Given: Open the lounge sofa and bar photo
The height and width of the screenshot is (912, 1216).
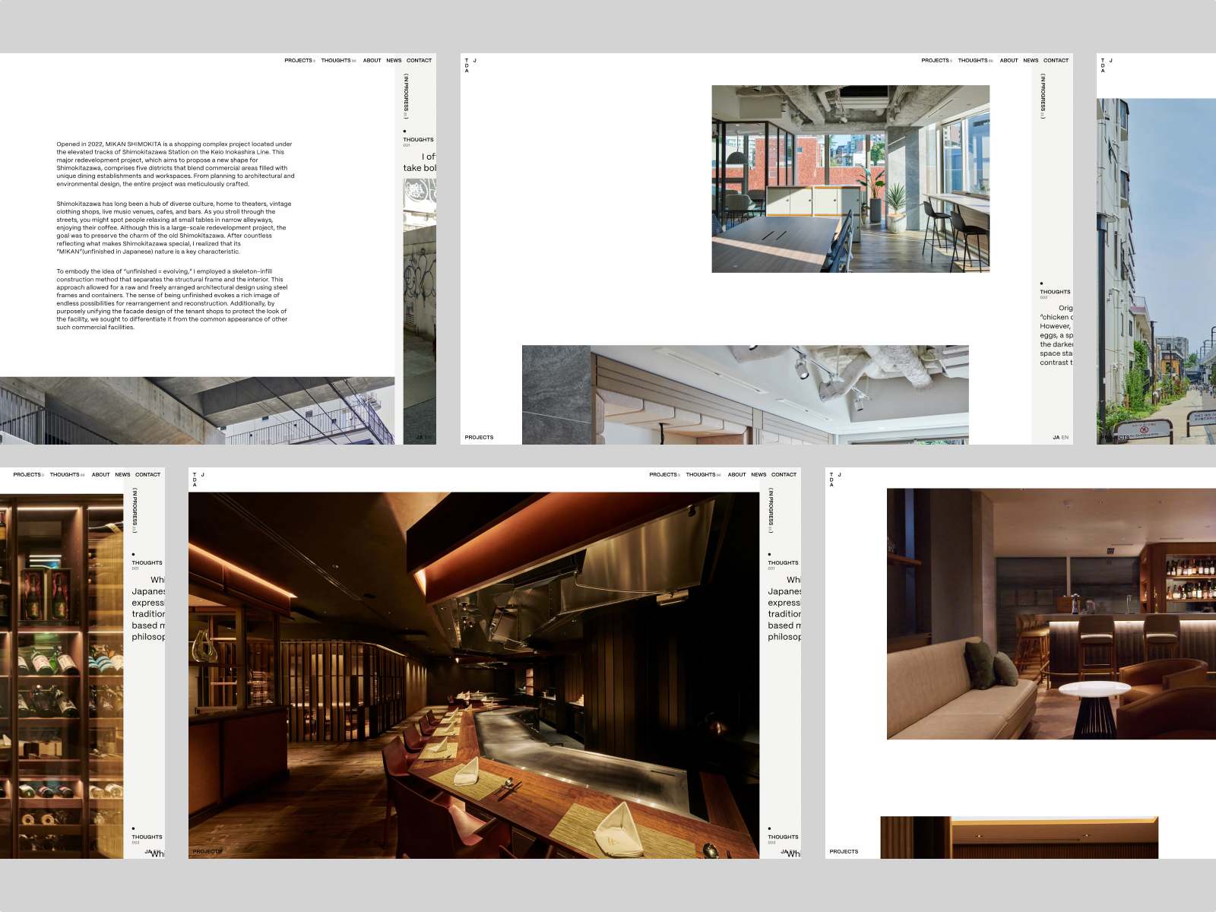Looking at the screenshot, I should (1051, 614).
